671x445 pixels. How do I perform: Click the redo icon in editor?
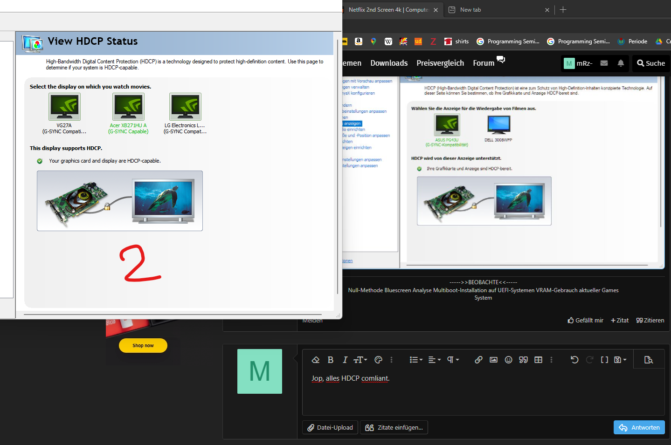click(x=589, y=360)
